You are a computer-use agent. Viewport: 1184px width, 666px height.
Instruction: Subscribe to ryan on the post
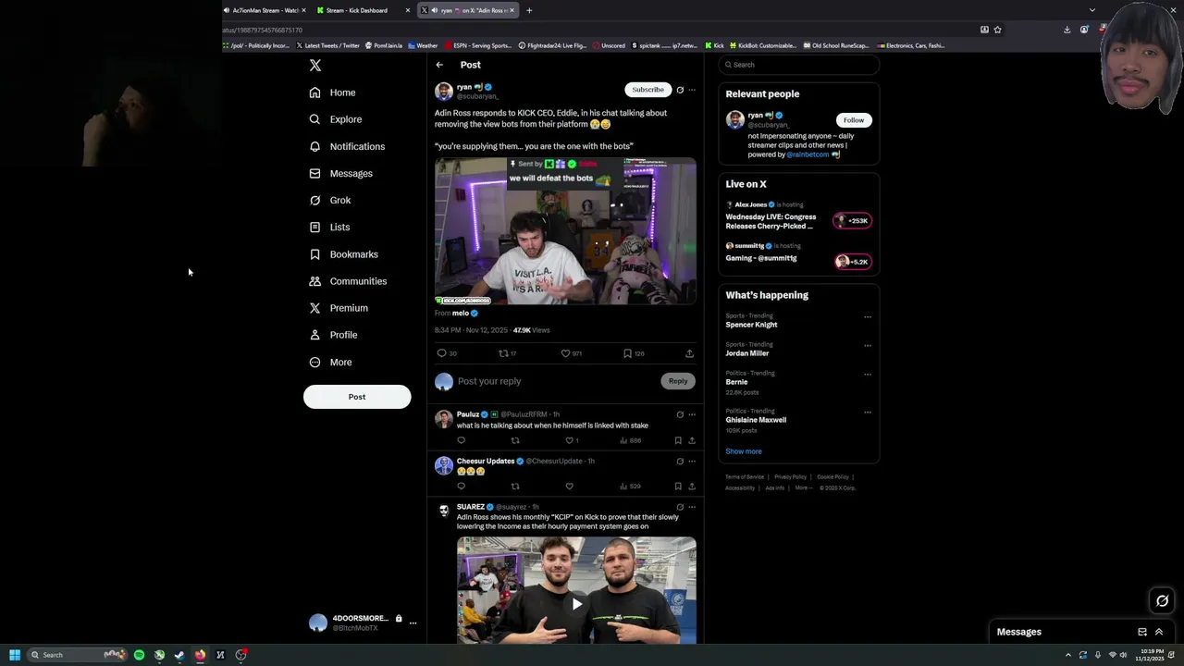[x=647, y=90]
